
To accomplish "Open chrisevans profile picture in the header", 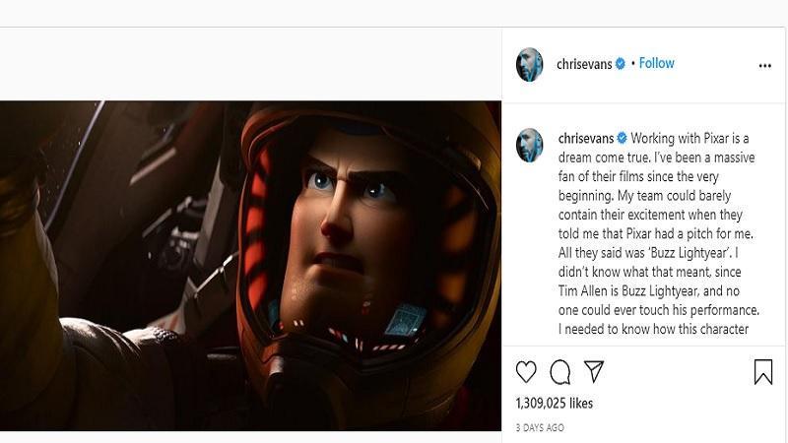I will coord(530,64).
